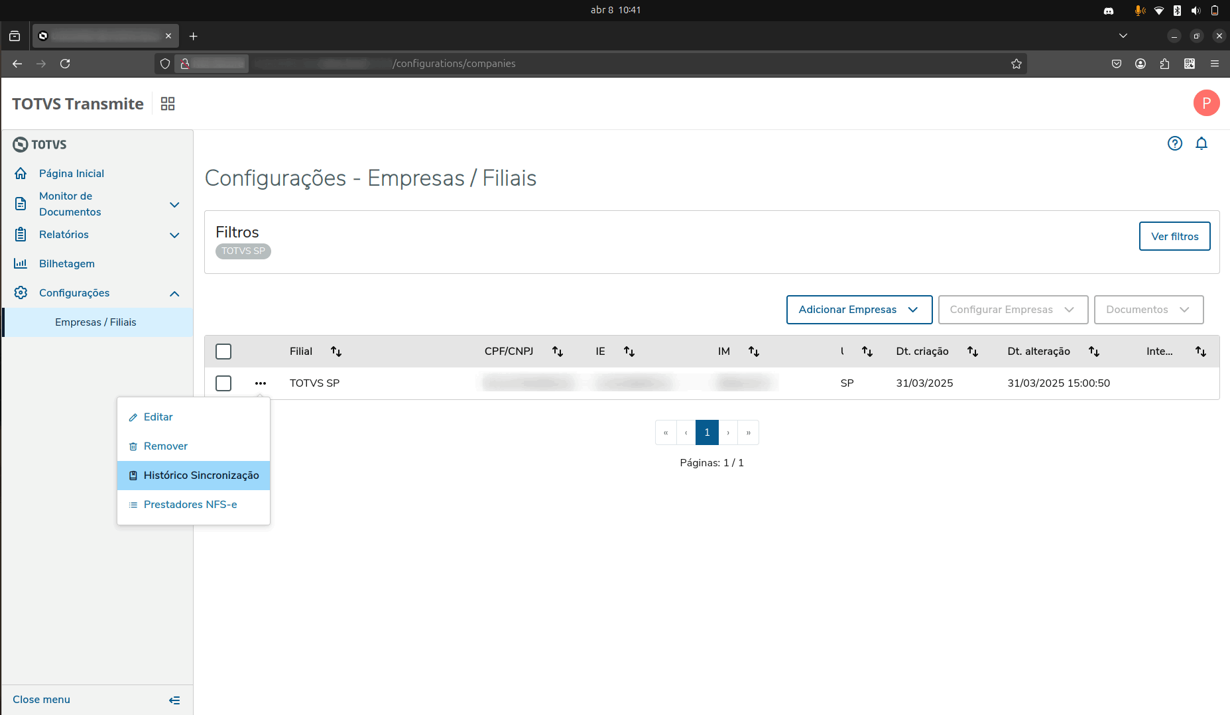
Task: Jump to first page in pagination
Action: 666,432
